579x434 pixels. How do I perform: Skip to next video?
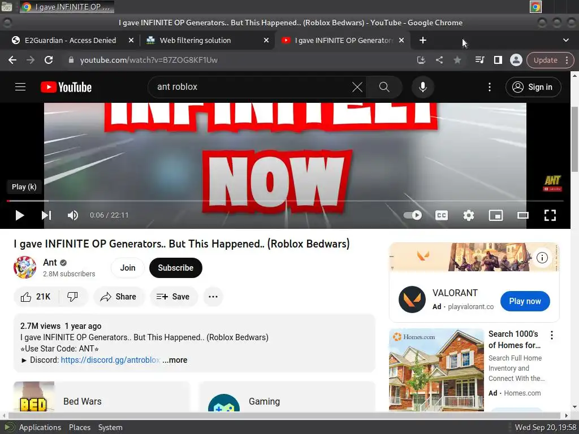coord(46,215)
